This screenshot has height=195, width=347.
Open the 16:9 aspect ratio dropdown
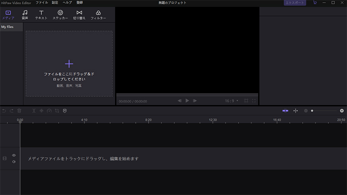pos(231,101)
